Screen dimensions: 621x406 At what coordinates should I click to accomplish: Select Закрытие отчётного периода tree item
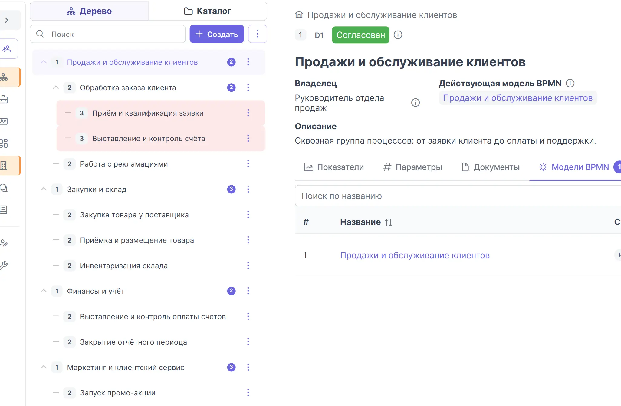tap(133, 342)
